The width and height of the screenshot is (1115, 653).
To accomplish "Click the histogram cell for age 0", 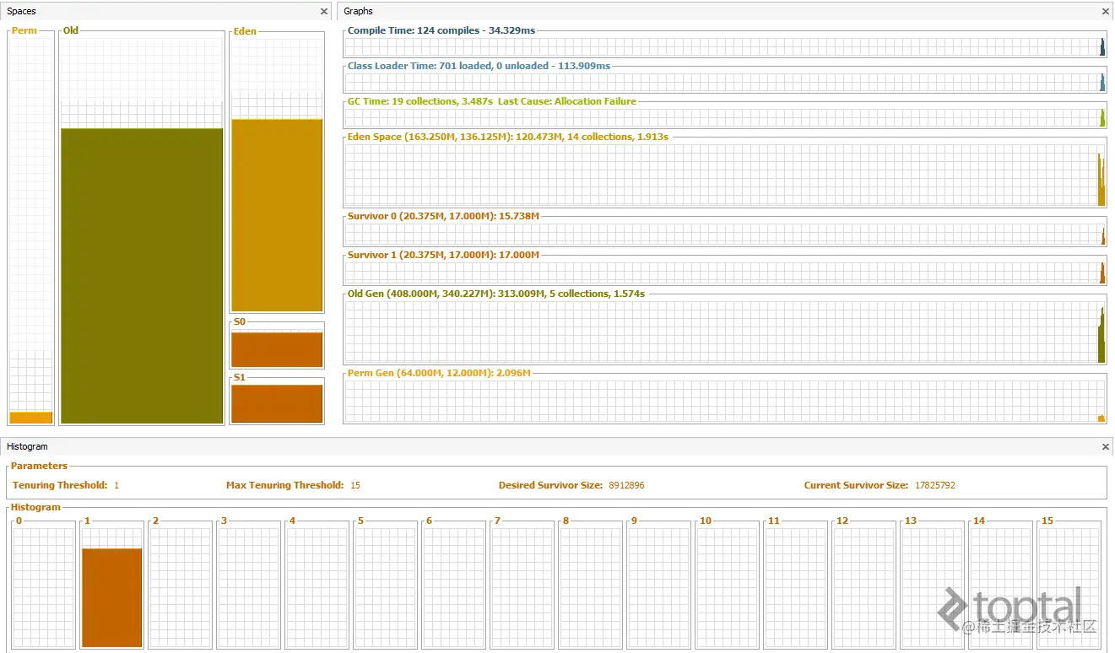I will coord(44,587).
